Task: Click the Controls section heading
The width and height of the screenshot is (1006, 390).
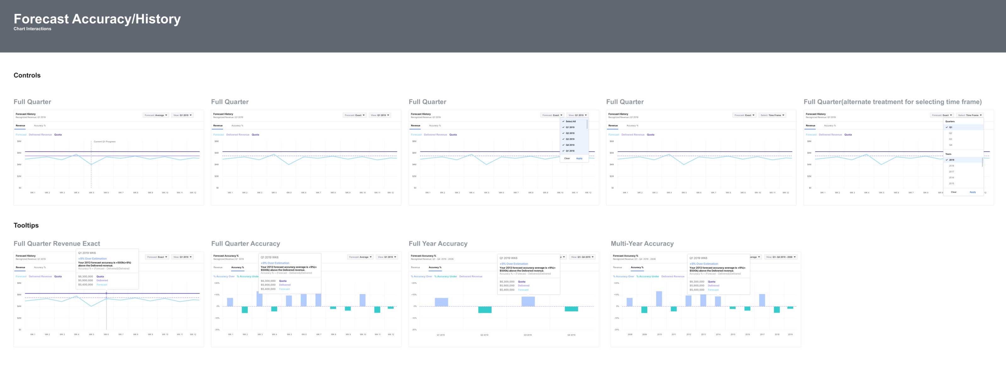Action: [27, 75]
